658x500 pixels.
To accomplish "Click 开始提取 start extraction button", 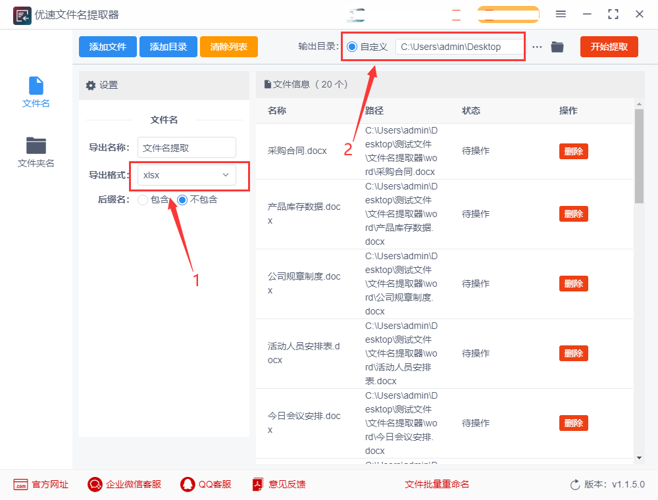I will (609, 47).
